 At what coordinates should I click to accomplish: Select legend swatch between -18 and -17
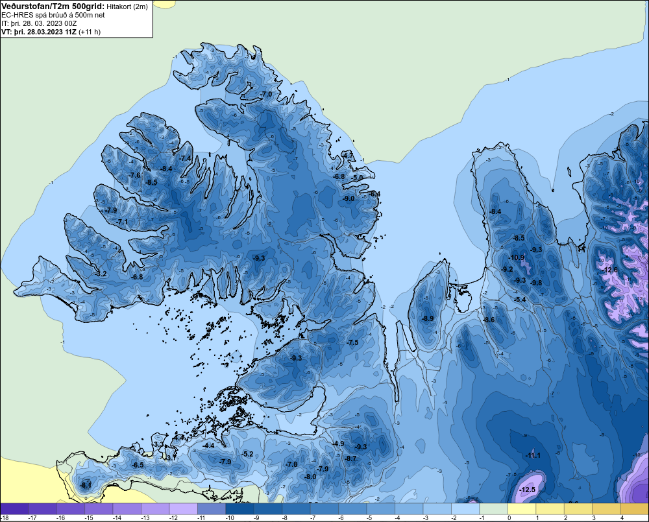coord(14,509)
